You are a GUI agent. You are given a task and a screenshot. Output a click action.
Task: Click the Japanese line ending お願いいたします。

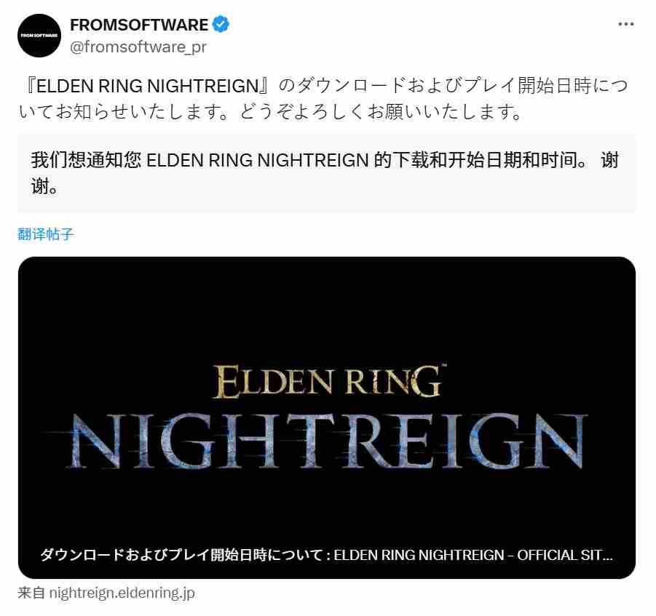click(x=270, y=111)
